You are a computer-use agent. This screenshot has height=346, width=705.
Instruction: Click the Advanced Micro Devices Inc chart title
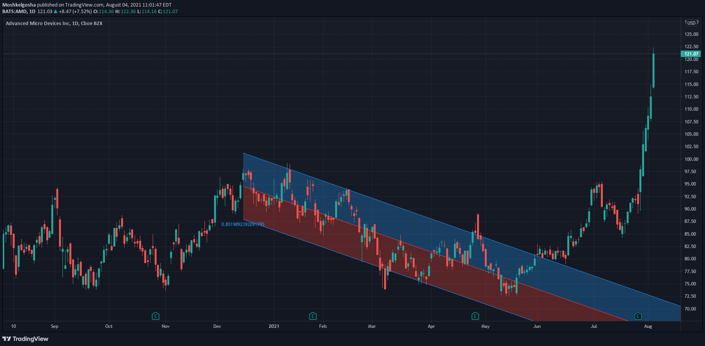pyautogui.click(x=54, y=24)
